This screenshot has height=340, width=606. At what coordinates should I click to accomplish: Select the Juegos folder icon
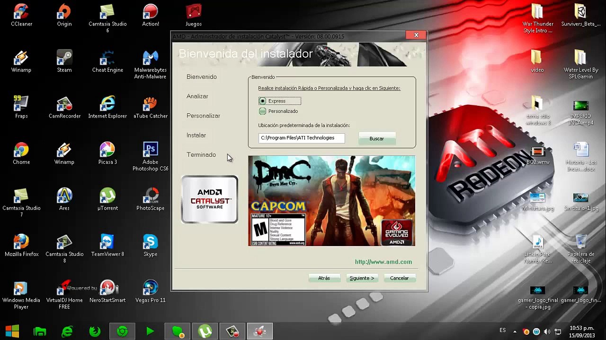click(x=194, y=15)
